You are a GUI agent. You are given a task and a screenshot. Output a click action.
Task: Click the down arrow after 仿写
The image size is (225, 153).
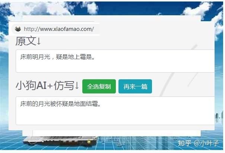tap(77, 86)
